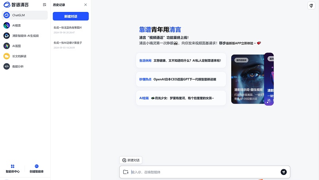The image size is (319, 180).
Task: Close the 历史记录 panel
Action: click(x=85, y=5)
